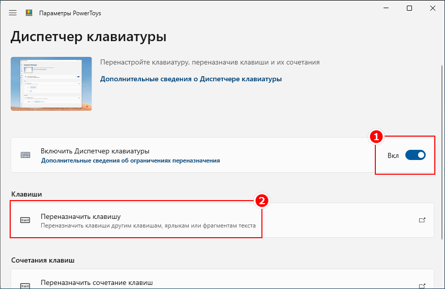445x289 pixels.
Task: Click the Вкл status label
Action: (x=393, y=155)
